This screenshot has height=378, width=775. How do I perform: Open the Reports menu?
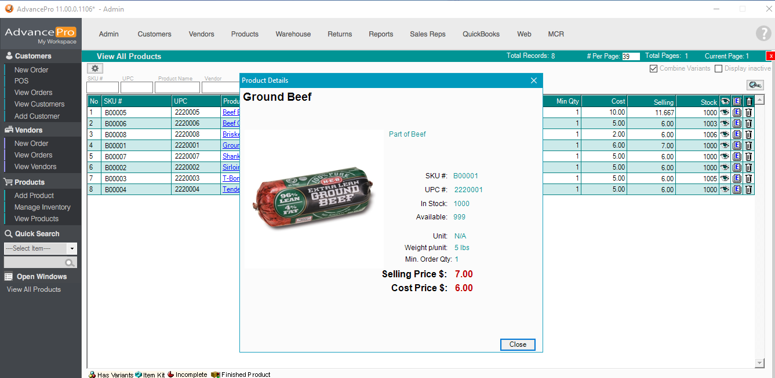point(381,34)
